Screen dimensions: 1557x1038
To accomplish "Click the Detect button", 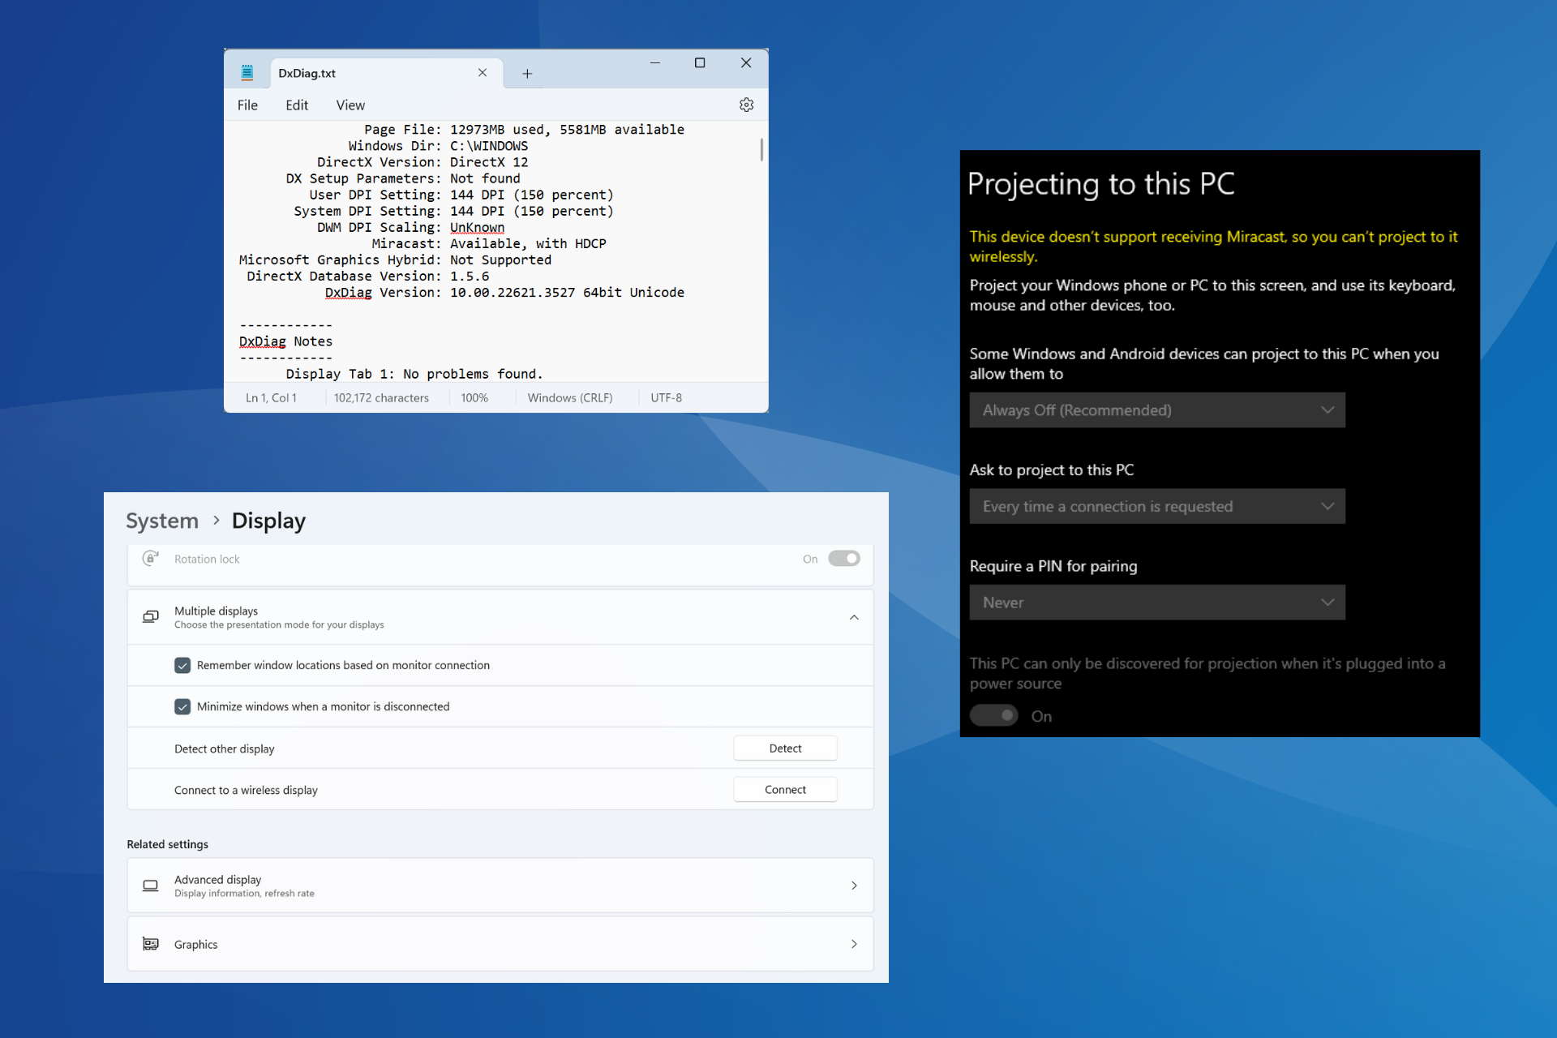I will (x=785, y=748).
